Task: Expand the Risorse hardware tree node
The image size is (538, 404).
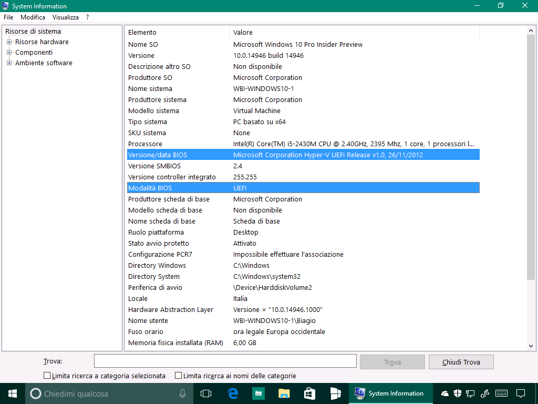Action: [x=9, y=42]
